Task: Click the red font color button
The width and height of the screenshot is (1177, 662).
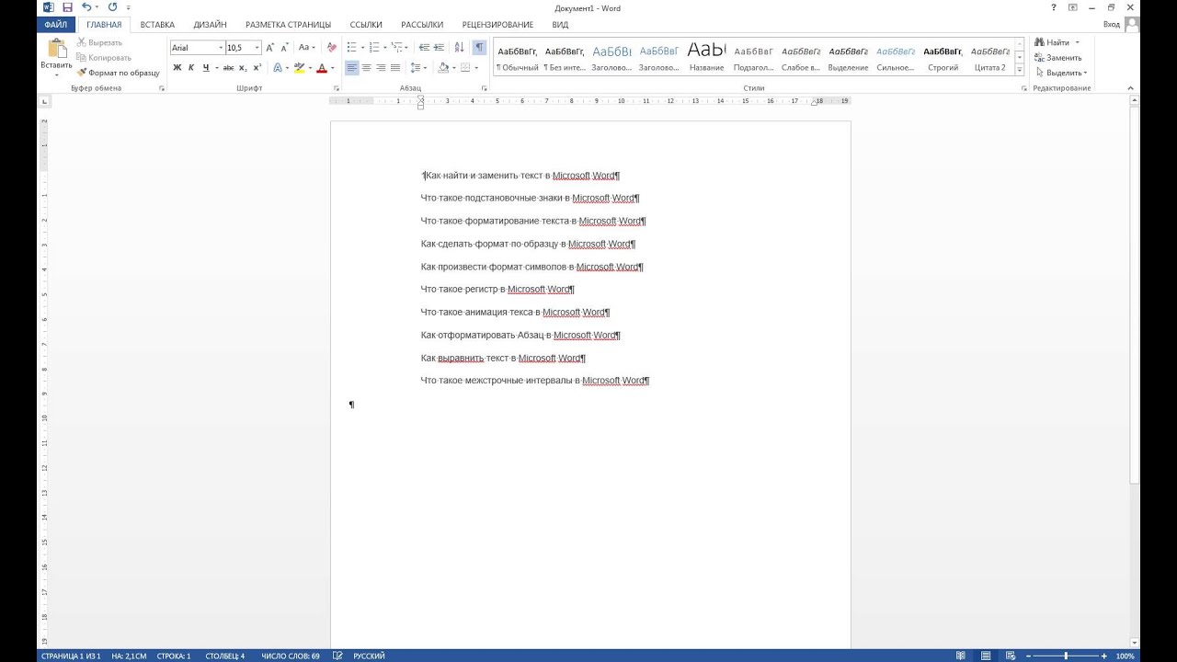Action: tap(321, 68)
